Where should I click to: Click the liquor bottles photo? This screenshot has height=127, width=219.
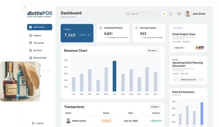pyautogui.click(x=20, y=82)
